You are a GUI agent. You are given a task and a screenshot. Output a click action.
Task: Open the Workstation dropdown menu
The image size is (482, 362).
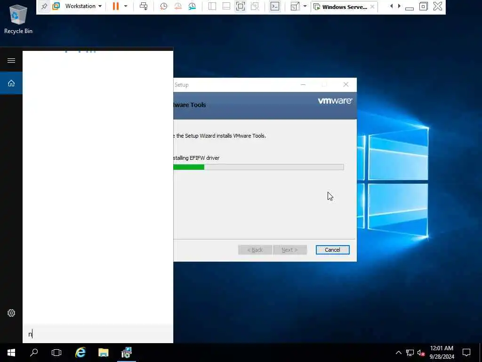click(83, 6)
